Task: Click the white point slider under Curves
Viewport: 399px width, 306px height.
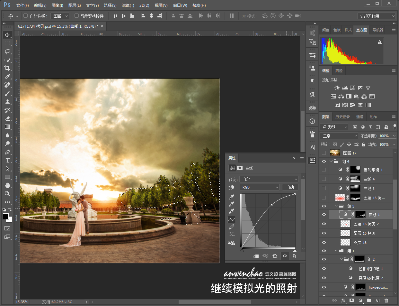Action: 295,250
